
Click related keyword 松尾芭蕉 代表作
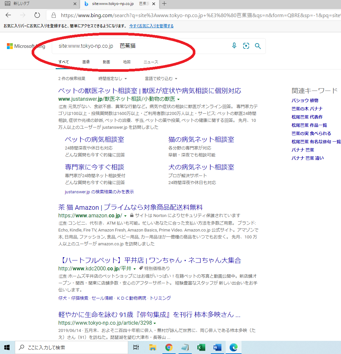(307, 117)
